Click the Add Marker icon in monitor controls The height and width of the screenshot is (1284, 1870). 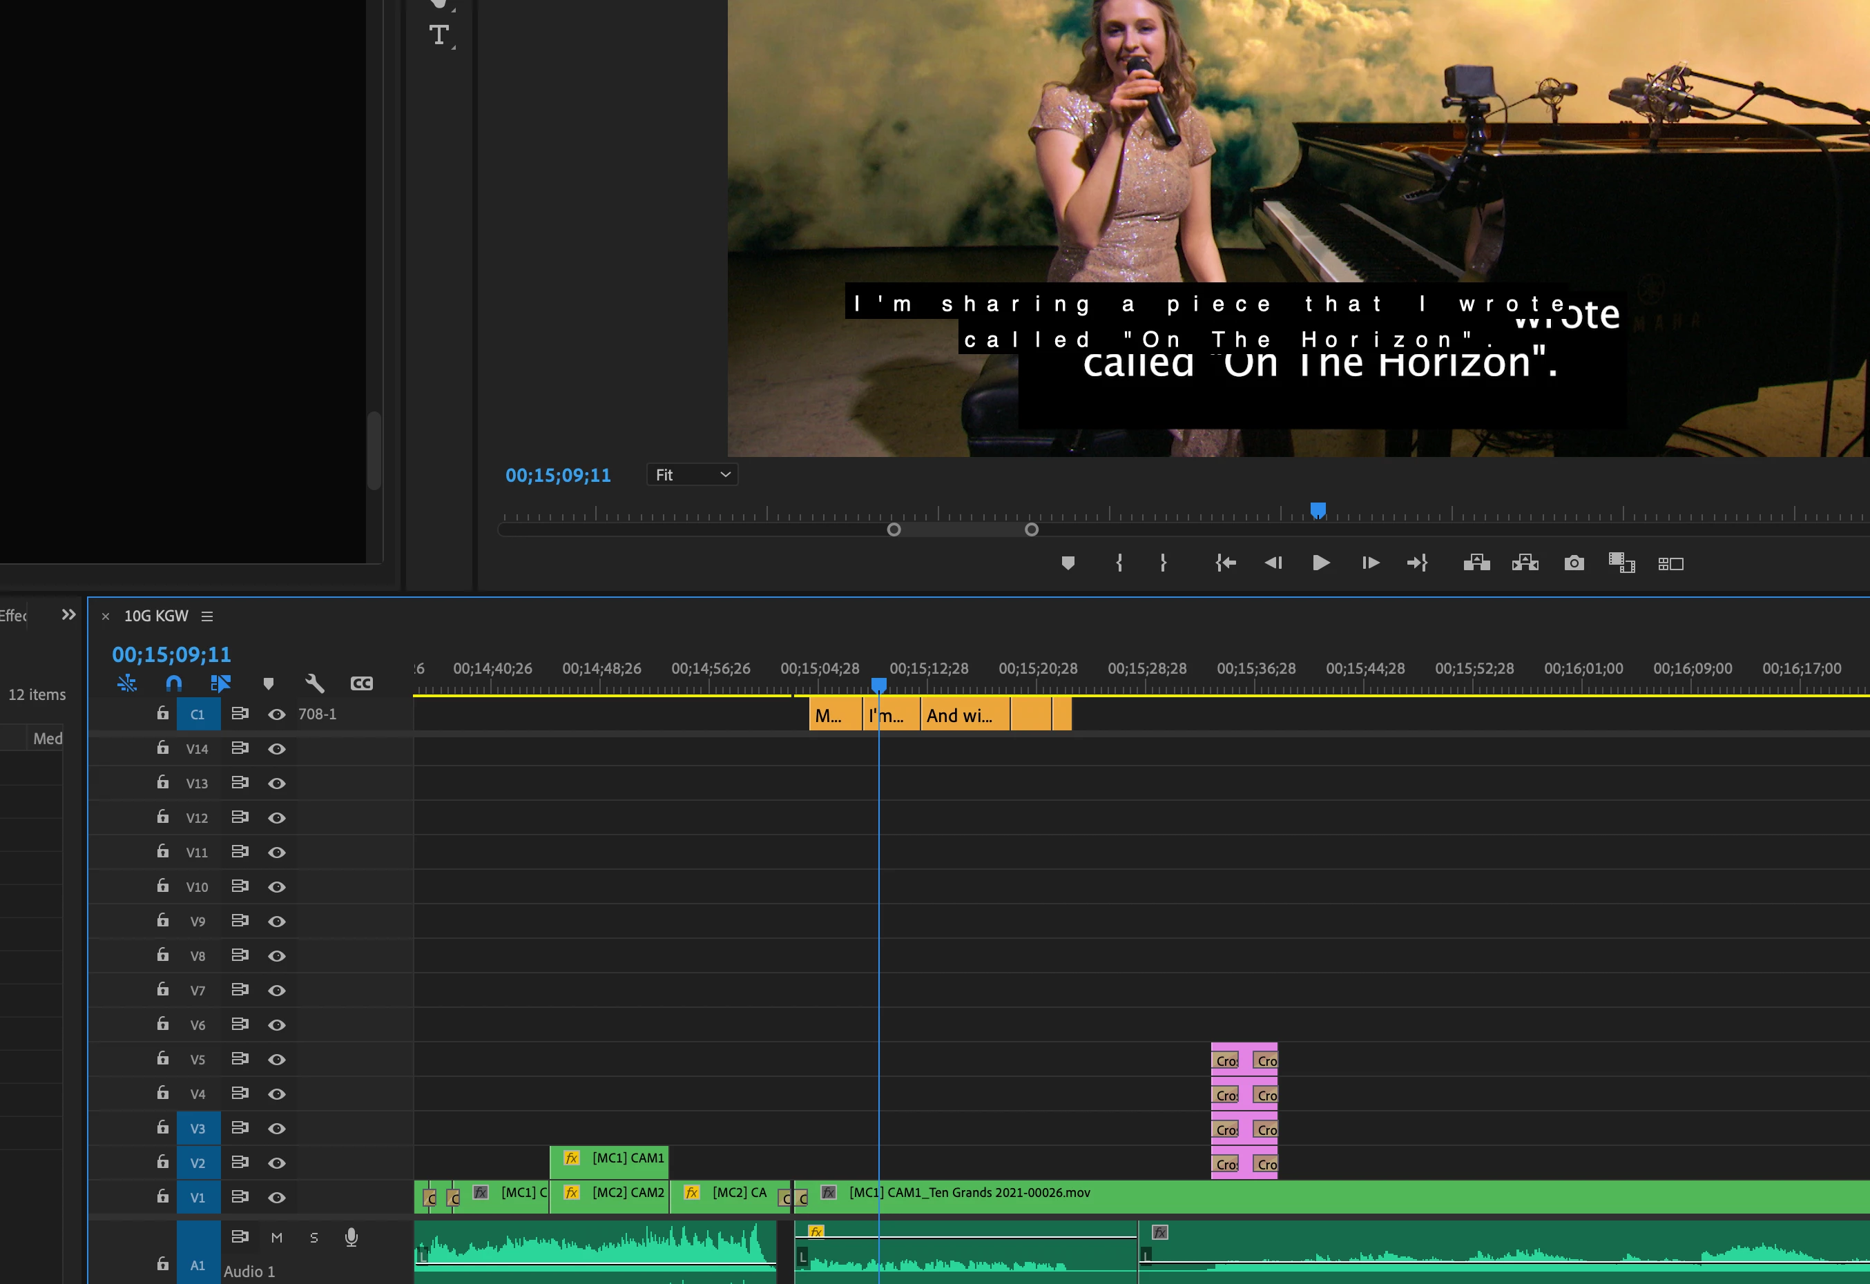click(x=1068, y=563)
